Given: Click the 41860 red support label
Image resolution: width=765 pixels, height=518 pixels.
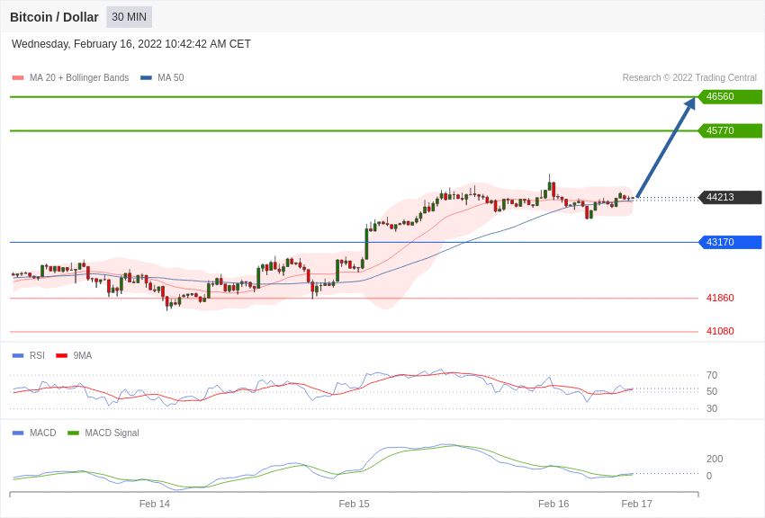Looking at the screenshot, I should pos(720,298).
